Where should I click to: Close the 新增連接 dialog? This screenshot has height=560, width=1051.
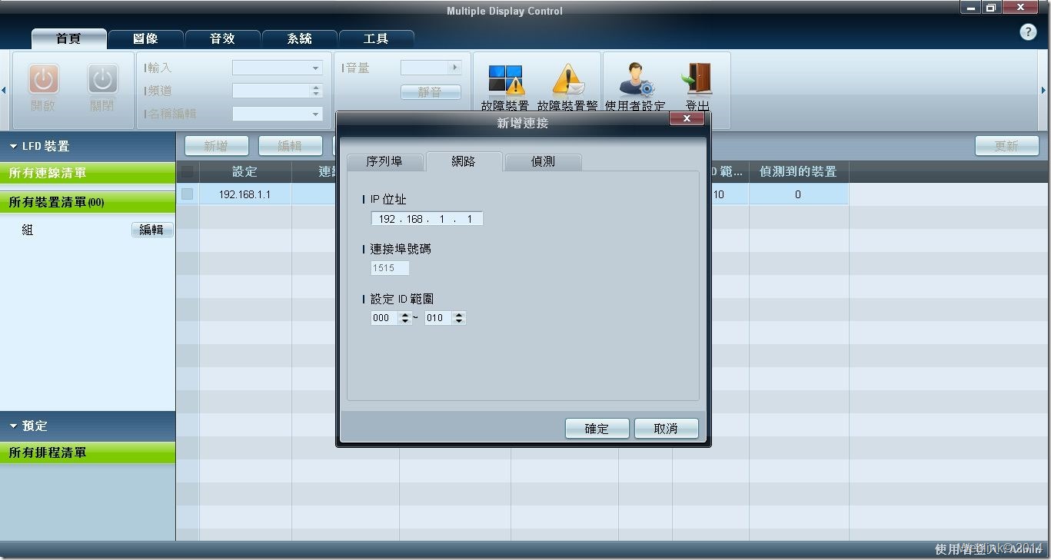coord(687,119)
